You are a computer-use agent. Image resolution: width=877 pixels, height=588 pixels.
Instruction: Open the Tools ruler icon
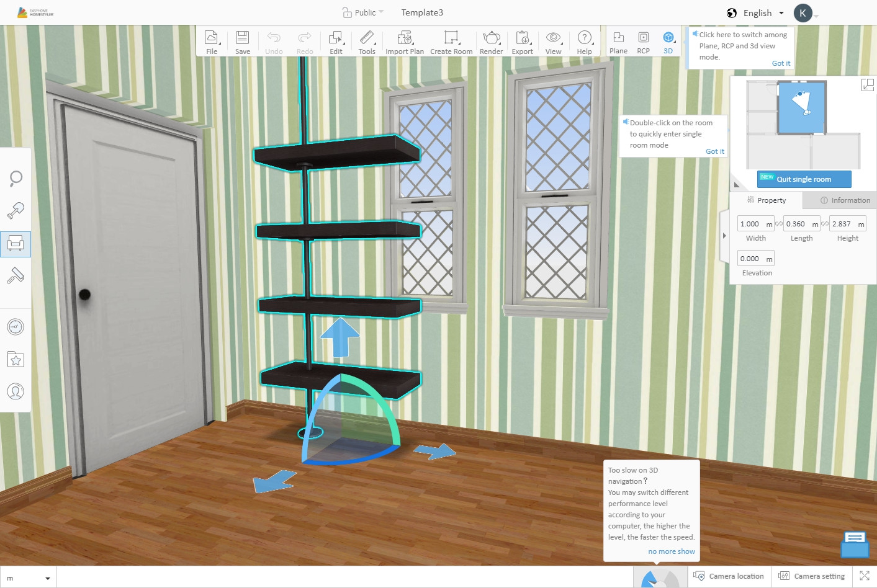(367, 37)
